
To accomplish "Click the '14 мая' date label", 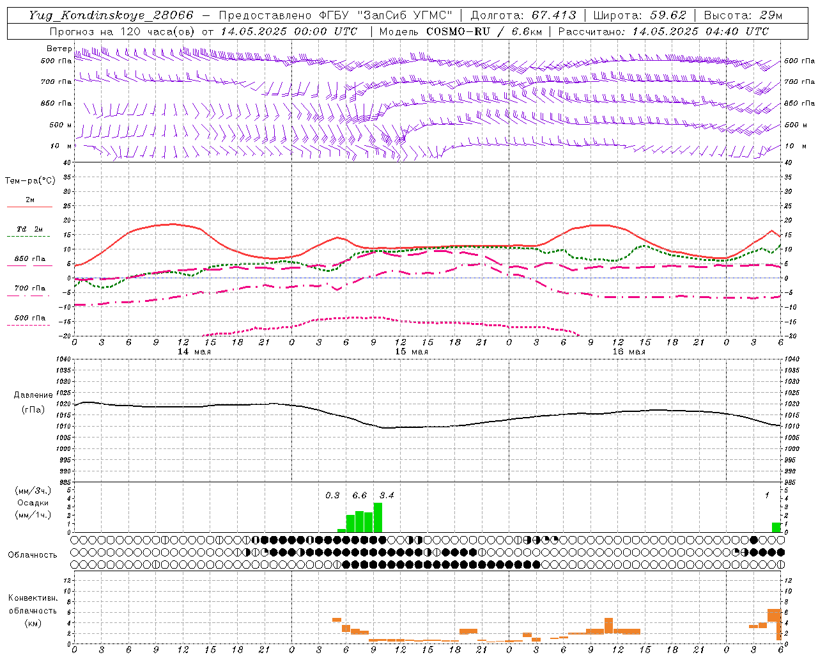I will pos(194,352).
